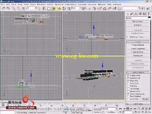152x114 pixels.
Task: Activate Bind to Space Warp tool
Action: 23,9
